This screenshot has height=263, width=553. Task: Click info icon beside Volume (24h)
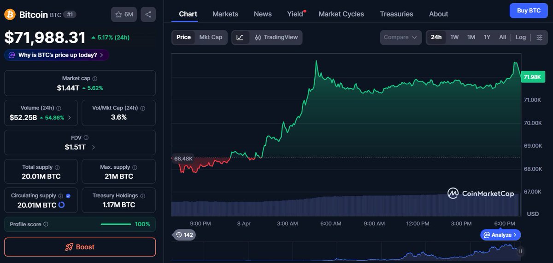[x=59, y=108]
